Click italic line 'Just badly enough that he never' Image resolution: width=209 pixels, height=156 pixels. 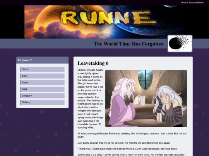[124, 143]
